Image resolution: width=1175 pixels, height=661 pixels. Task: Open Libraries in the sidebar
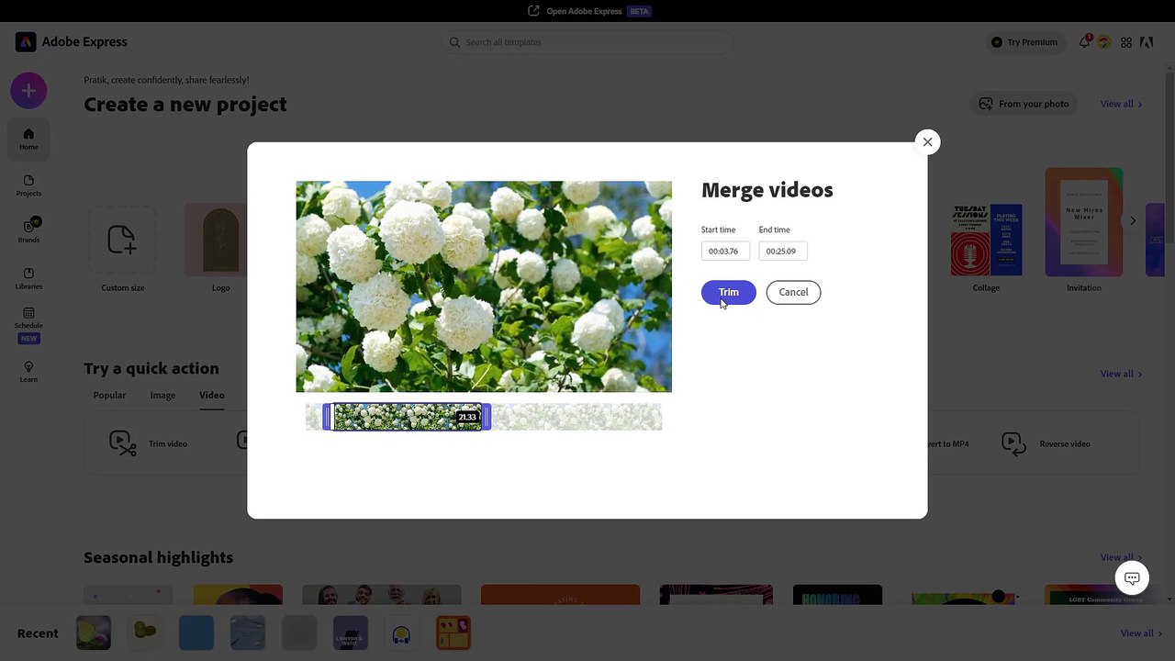[x=28, y=278]
